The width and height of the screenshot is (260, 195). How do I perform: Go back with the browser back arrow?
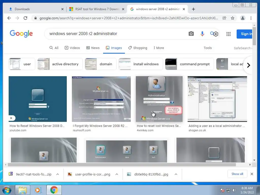(9, 18)
